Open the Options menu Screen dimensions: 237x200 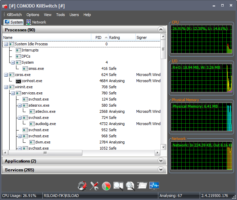pos(33,15)
